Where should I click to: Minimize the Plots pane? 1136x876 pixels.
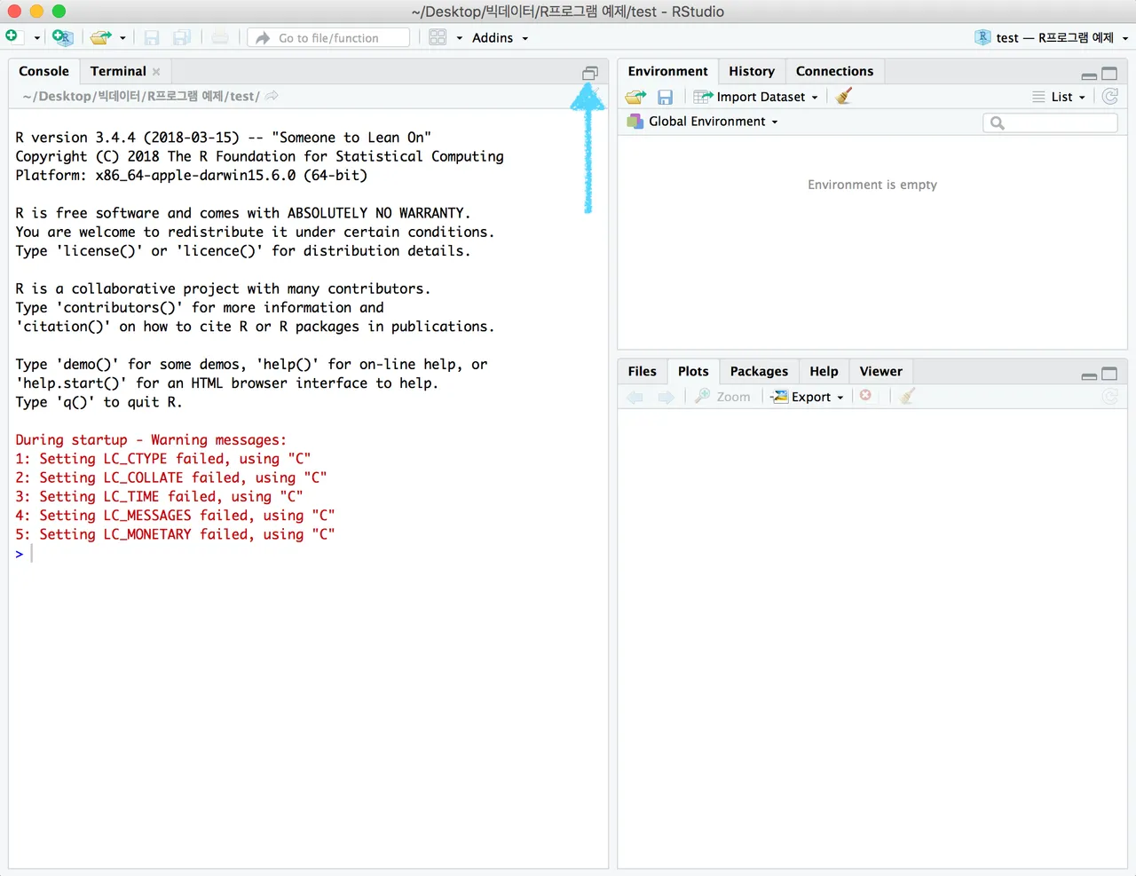click(1089, 376)
